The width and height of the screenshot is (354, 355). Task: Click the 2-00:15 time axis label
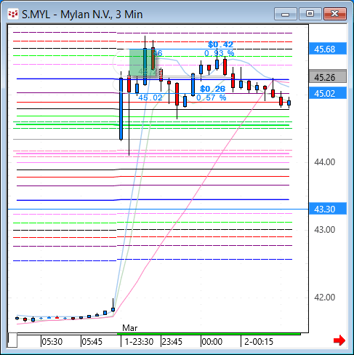259,342
